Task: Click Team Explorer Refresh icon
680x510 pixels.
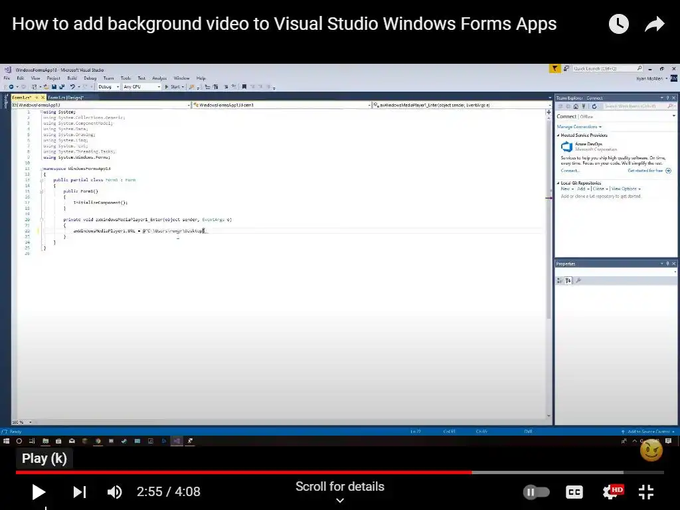Action: 594,106
